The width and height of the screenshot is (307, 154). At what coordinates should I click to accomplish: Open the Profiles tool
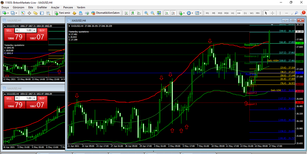pyautogui.click(x=13, y=13)
